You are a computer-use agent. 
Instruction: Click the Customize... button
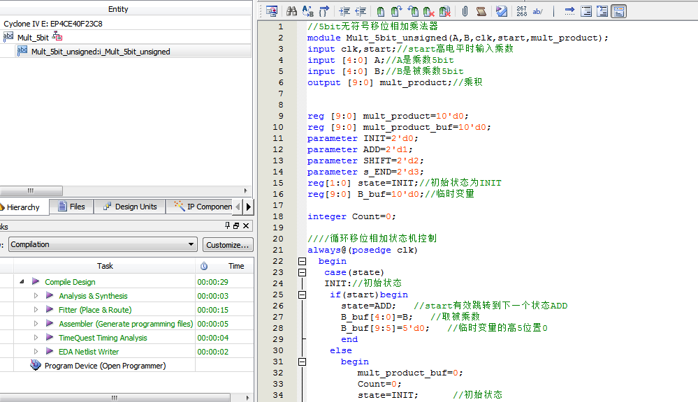pos(228,245)
